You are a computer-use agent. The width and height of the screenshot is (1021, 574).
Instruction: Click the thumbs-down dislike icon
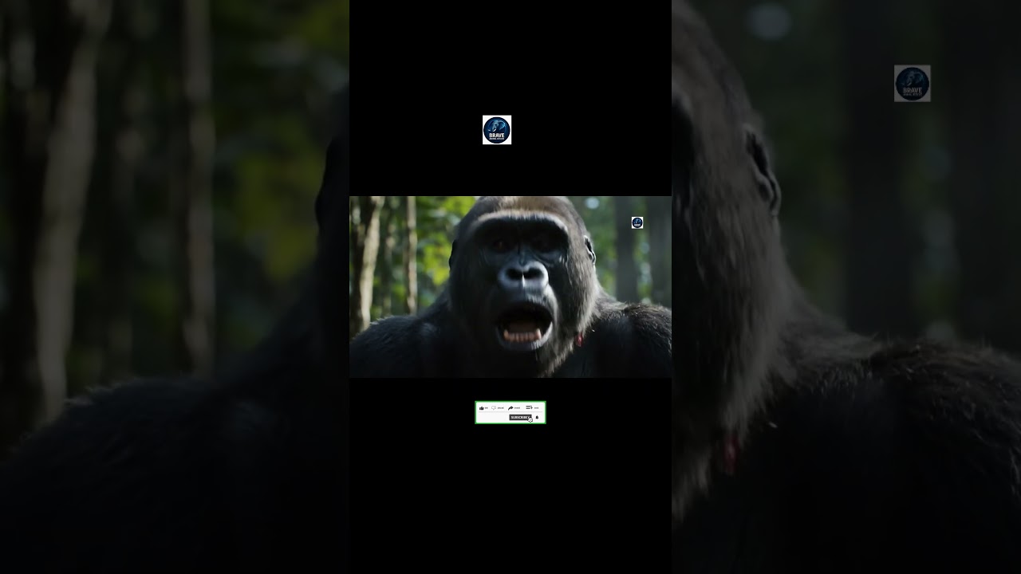(x=494, y=408)
